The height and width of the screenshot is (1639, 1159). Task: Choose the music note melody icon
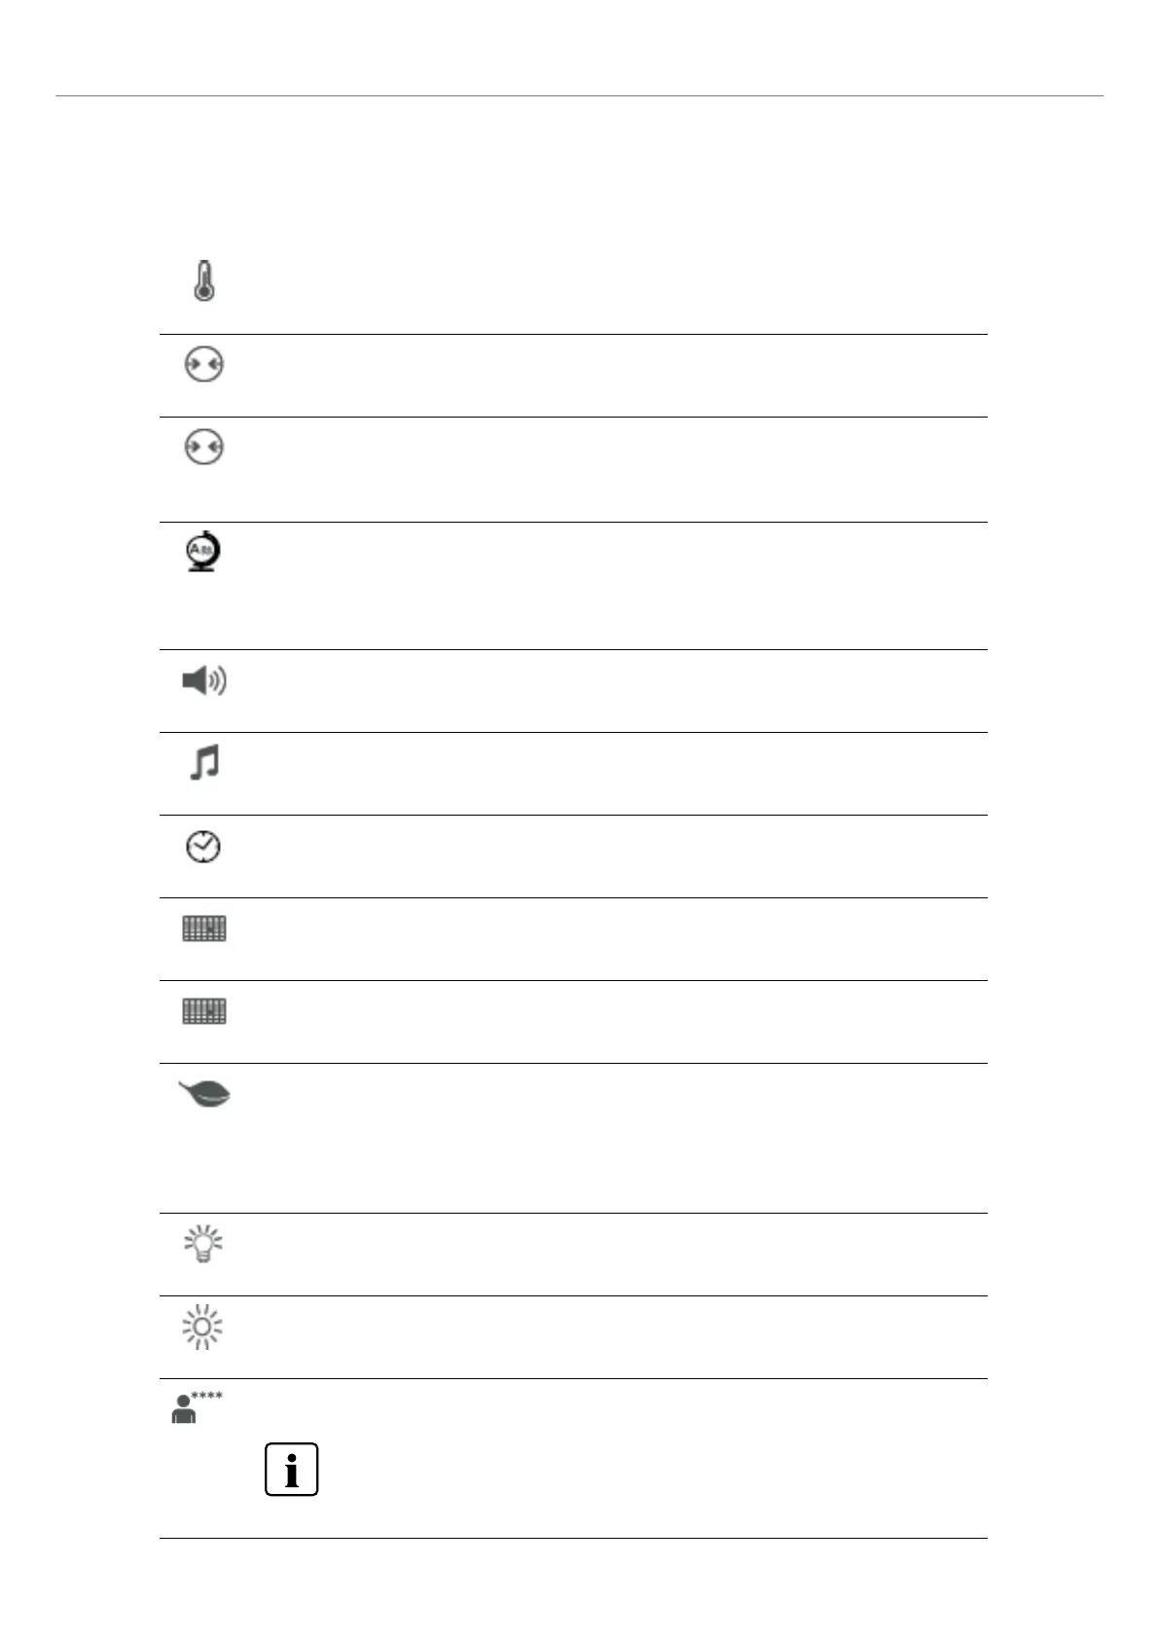click(203, 763)
